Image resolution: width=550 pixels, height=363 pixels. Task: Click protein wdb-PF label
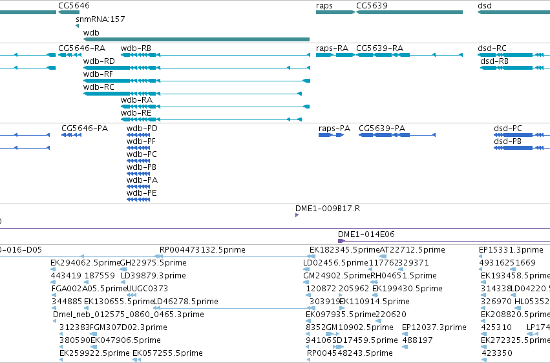[141, 141]
